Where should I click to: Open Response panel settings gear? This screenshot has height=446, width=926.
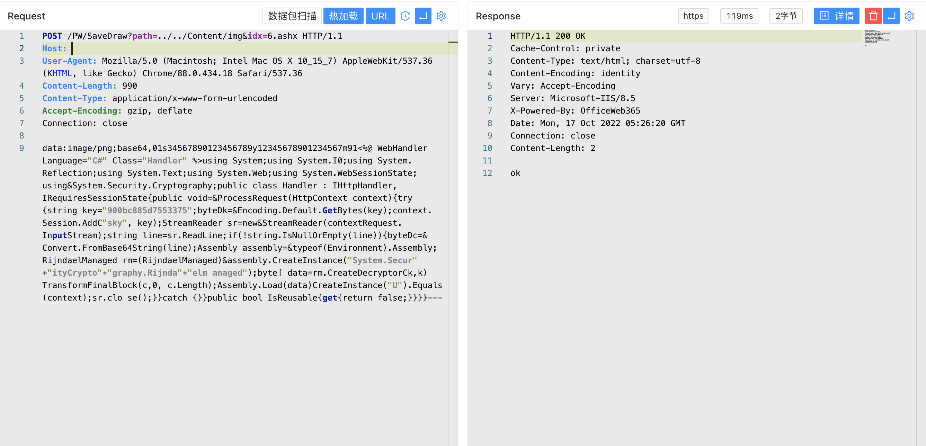point(909,16)
